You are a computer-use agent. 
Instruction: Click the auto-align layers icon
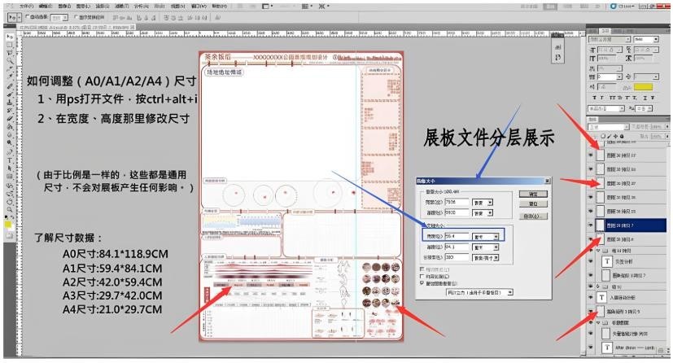point(218,18)
